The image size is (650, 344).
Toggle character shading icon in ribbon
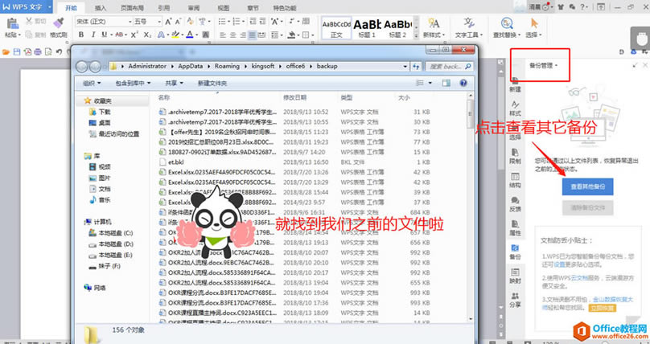pyautogui.click(x=205, y=35)
